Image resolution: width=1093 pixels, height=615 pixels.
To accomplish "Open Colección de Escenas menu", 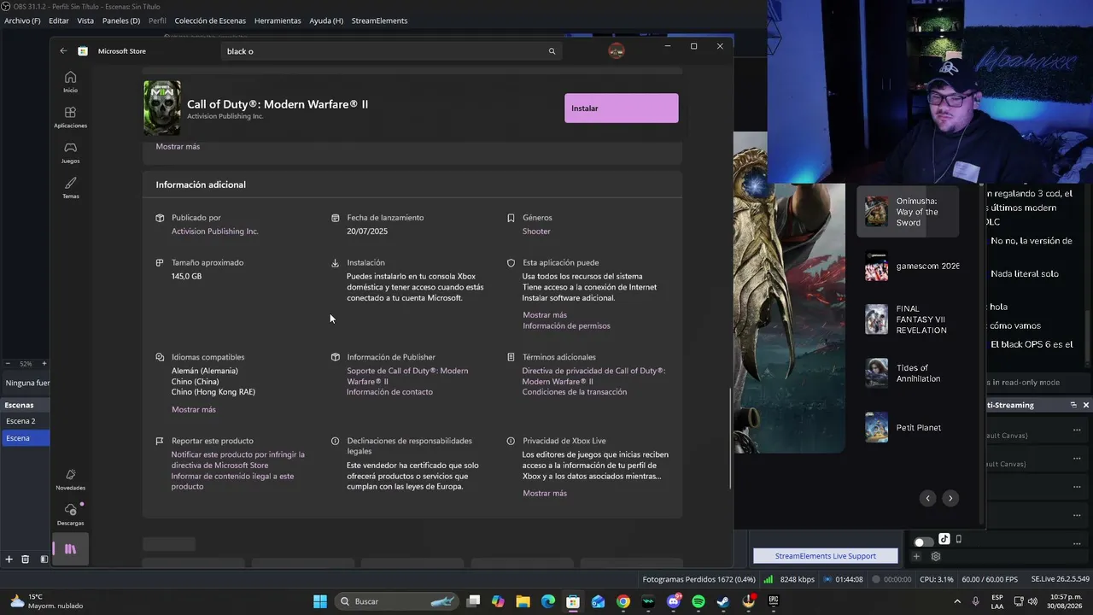I will click(x=210, y=20).
